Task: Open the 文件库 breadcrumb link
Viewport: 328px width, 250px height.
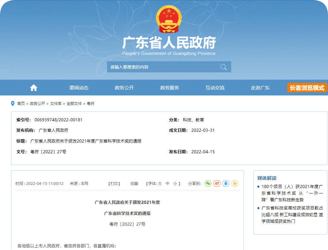Action: [x=56, y=104]
